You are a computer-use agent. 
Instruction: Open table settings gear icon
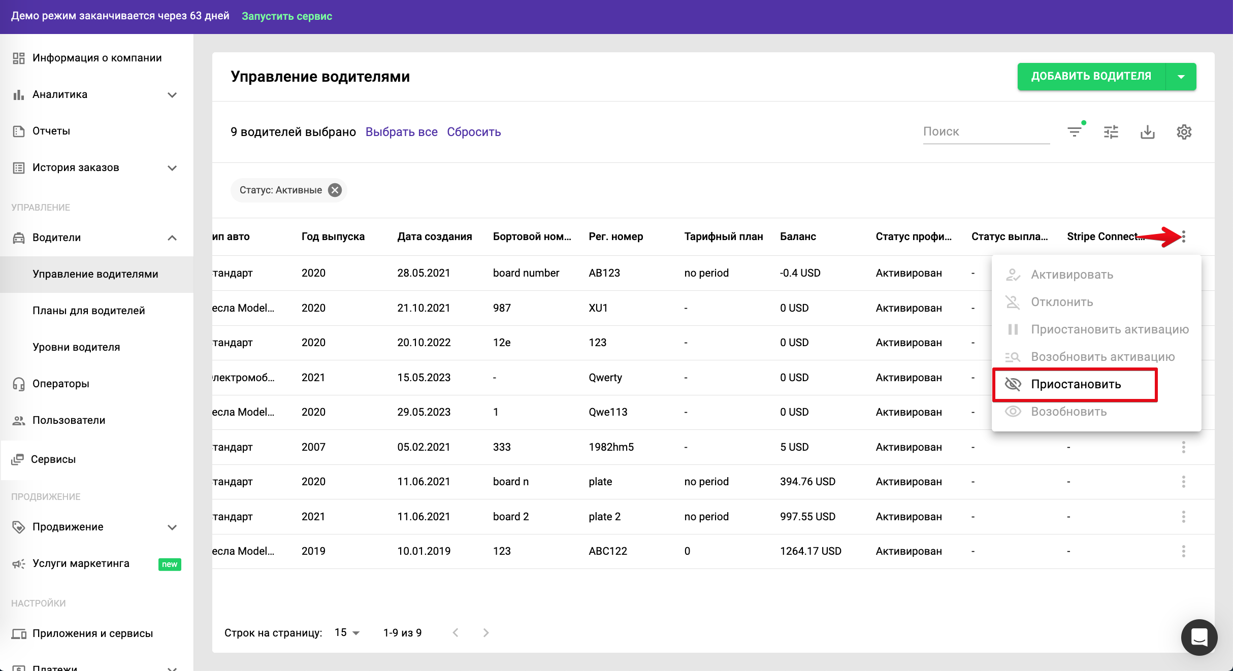click(1184, 132)
